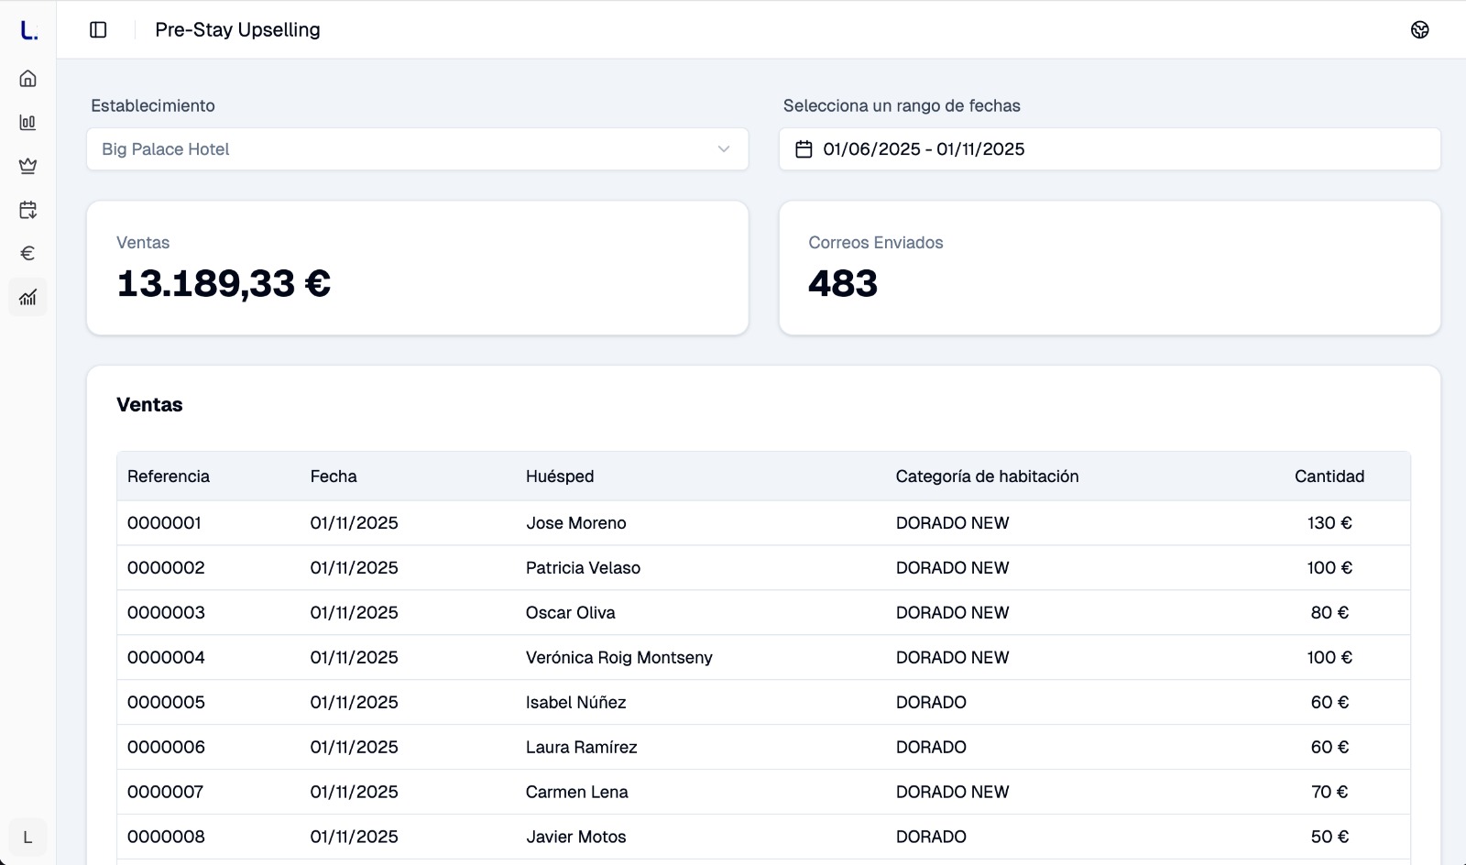Expand the Big Palace Hotel dropdown
This screenshot has width=1466, height=865.
pos(417,149)
